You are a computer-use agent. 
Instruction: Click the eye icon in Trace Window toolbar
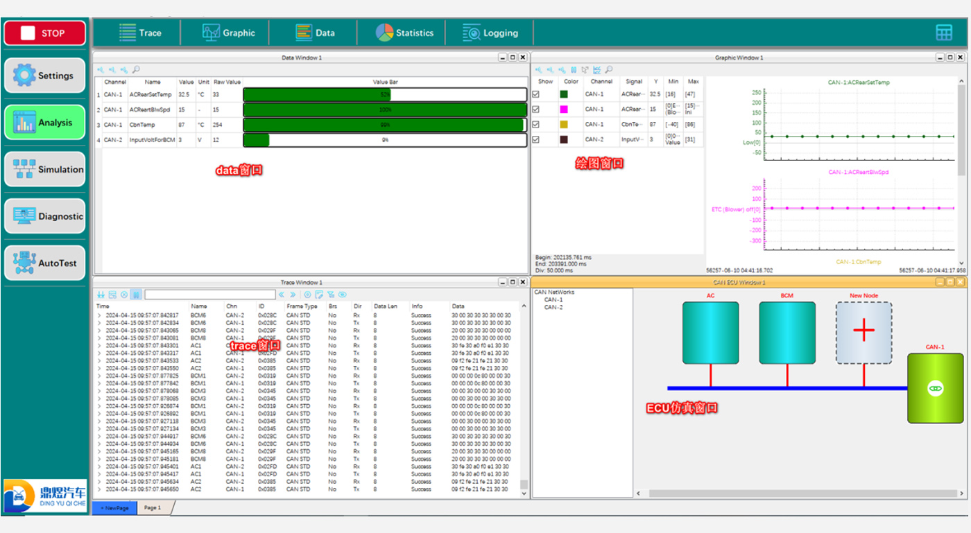(342, 295)
